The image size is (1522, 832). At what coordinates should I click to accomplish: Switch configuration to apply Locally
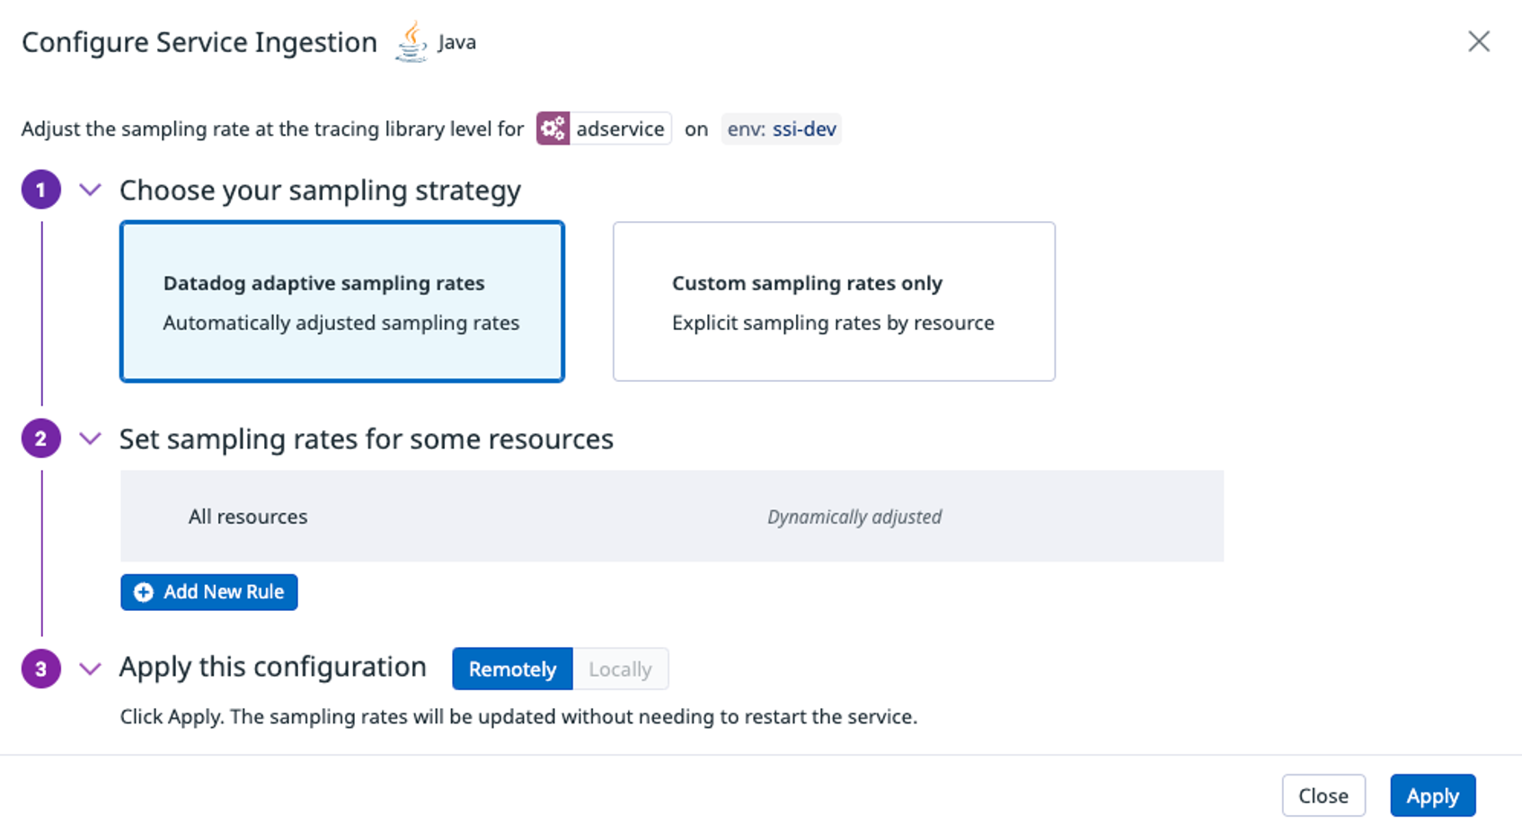point(620,668)
